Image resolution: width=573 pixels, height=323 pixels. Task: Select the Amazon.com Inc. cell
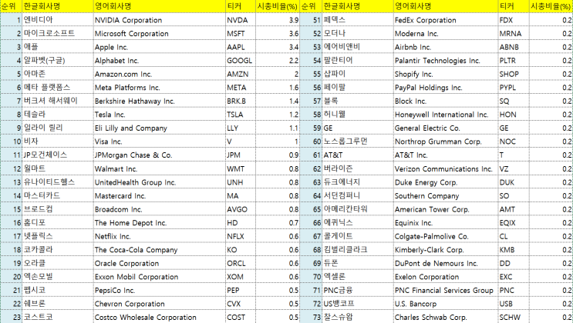click(160, 74)
